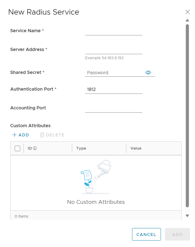Click the watering can empty-state illustration

coord(96,177)
